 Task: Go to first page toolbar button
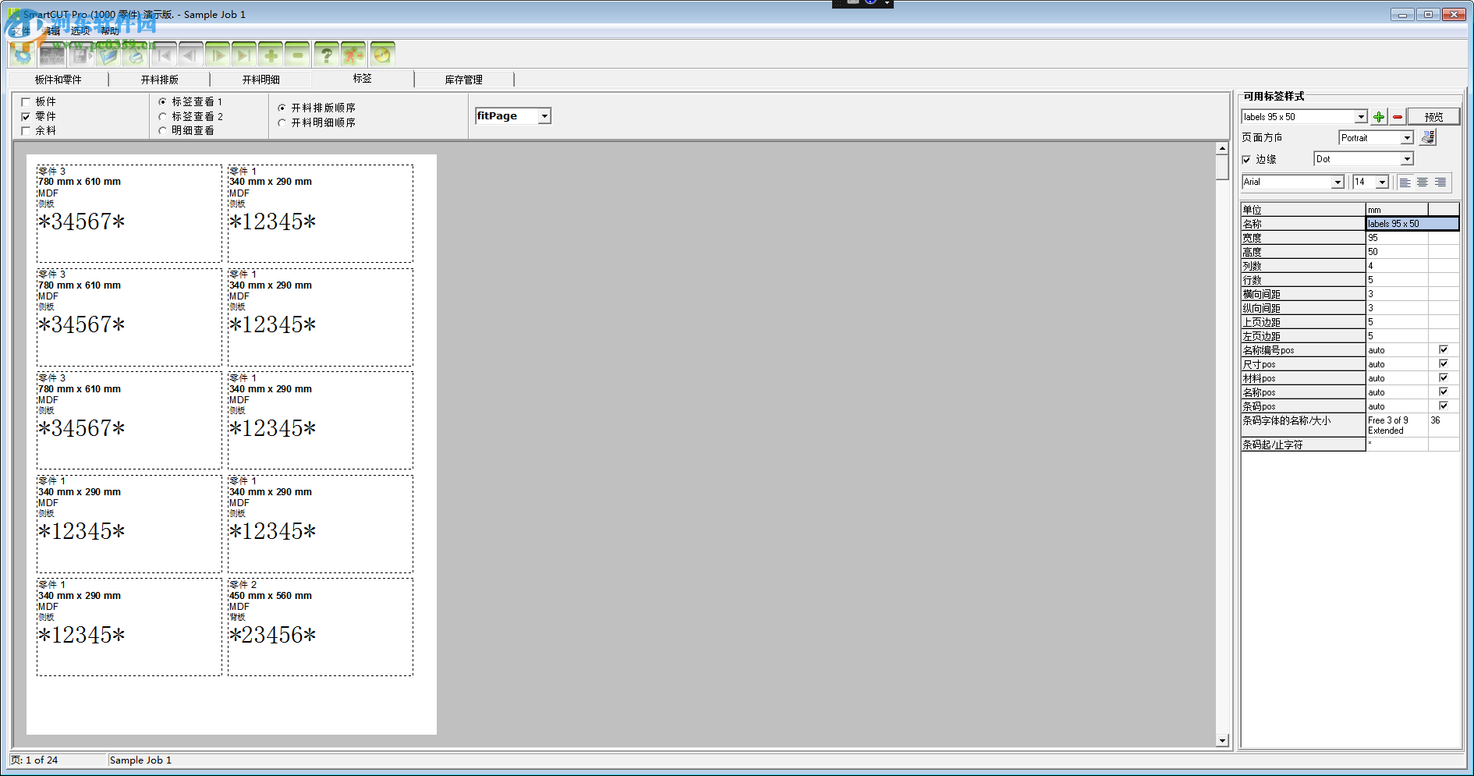tap(164, 55)
